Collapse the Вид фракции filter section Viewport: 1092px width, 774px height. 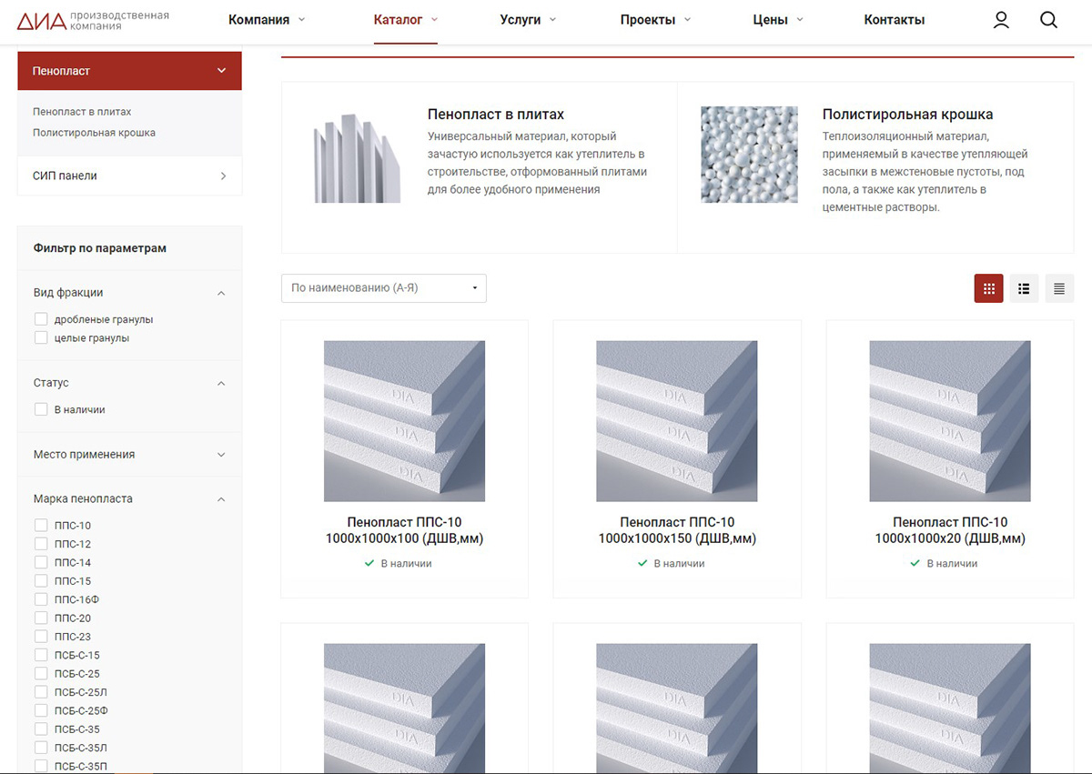220,293
